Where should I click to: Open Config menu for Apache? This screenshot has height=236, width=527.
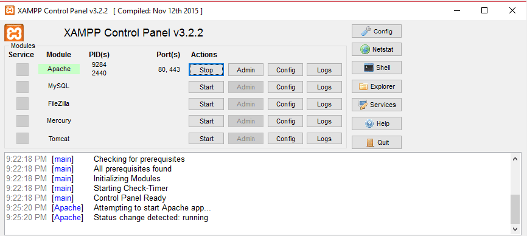pyautogui.click(x=285, y=70)
